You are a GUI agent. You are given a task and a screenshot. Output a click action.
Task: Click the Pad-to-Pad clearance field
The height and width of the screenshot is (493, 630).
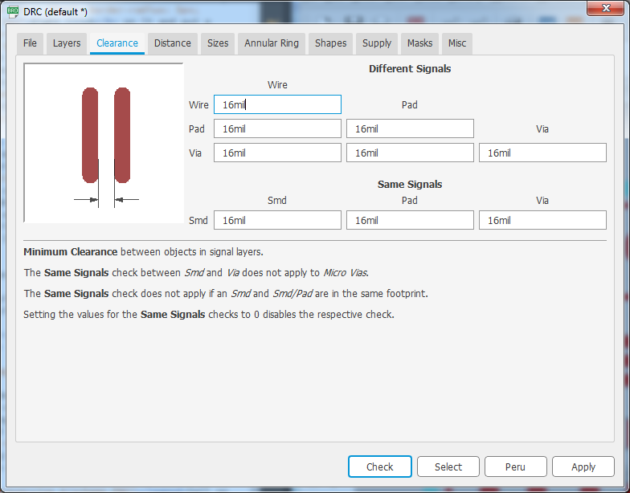410,128
